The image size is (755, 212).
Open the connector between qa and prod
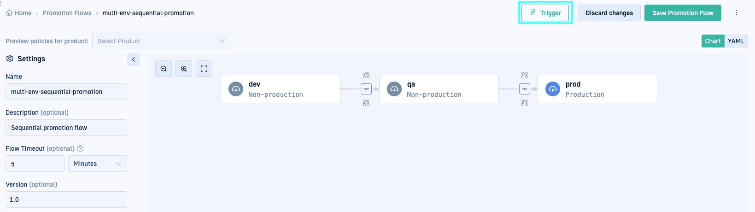click(x=525, y=89)
